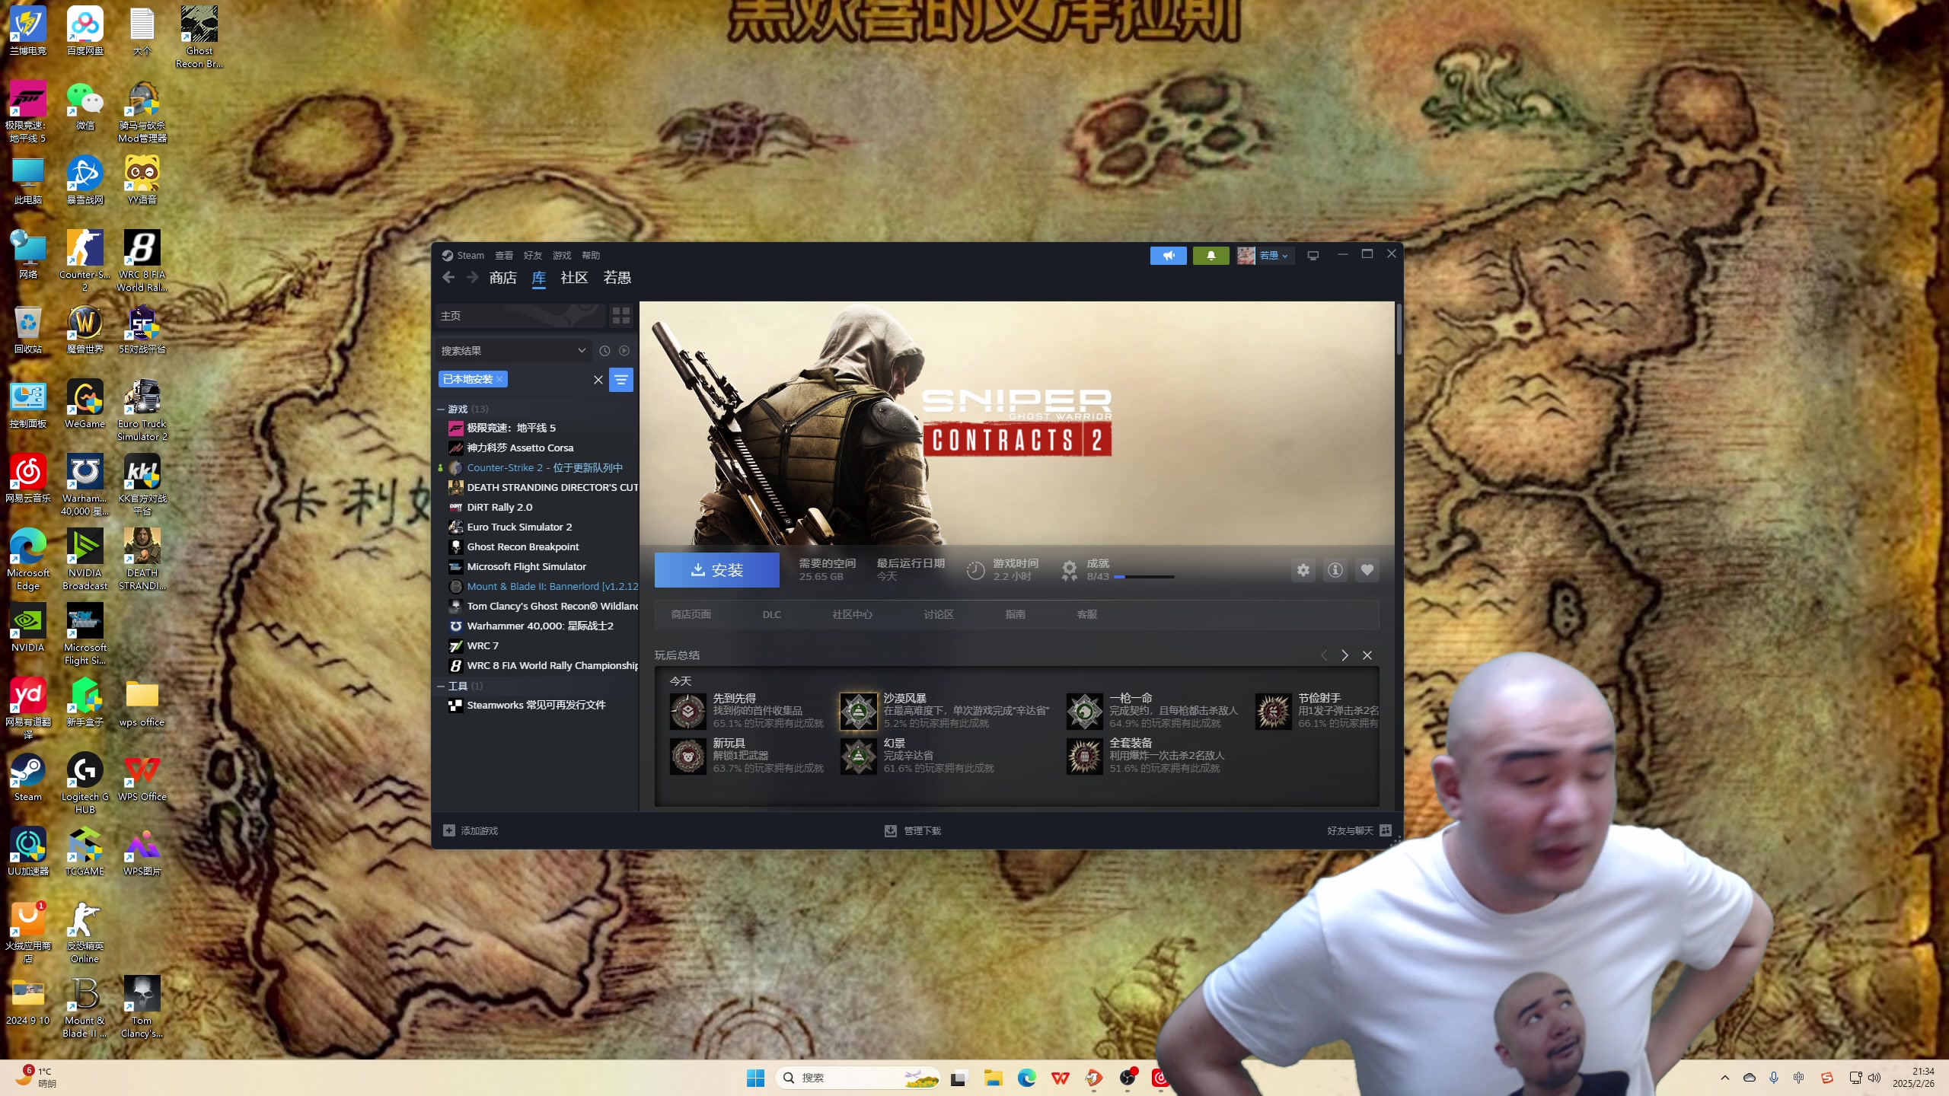
Task: Switch to the 库 library tab
Action: [539, 278]
